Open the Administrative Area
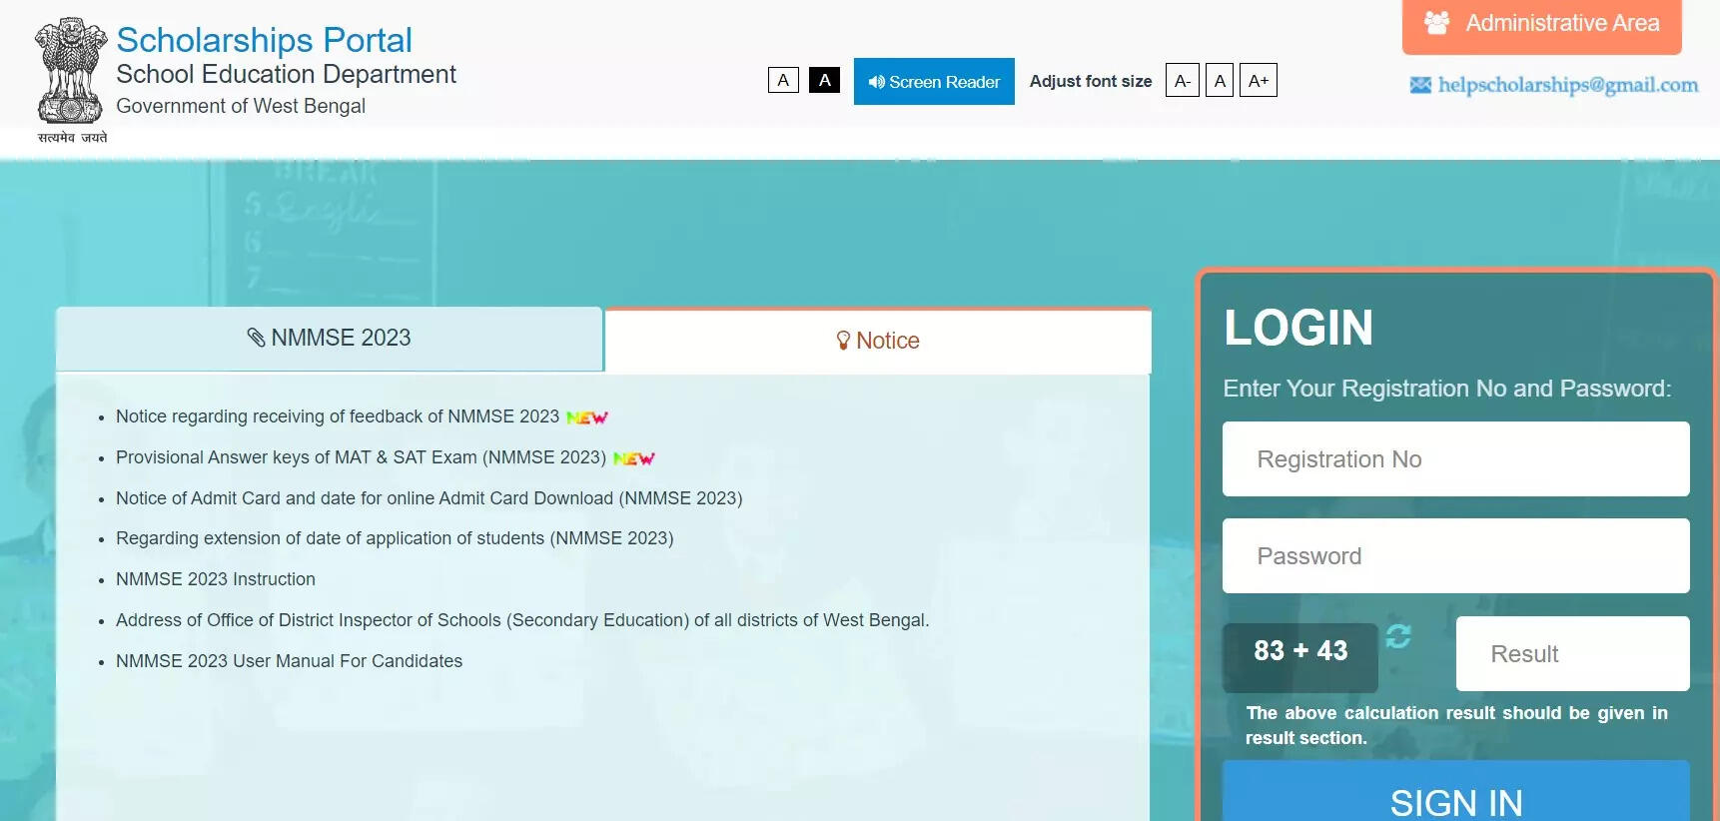This screenshot has width=1720, height=821. pos(1542,25)
